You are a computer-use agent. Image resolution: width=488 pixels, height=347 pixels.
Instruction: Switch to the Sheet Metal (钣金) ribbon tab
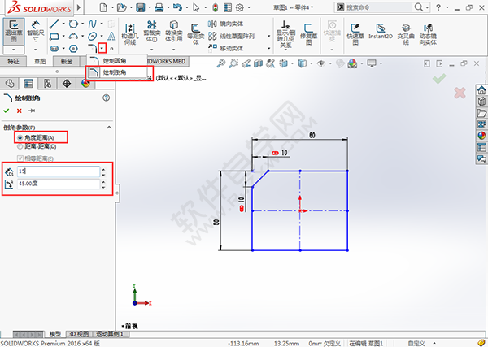67,61
